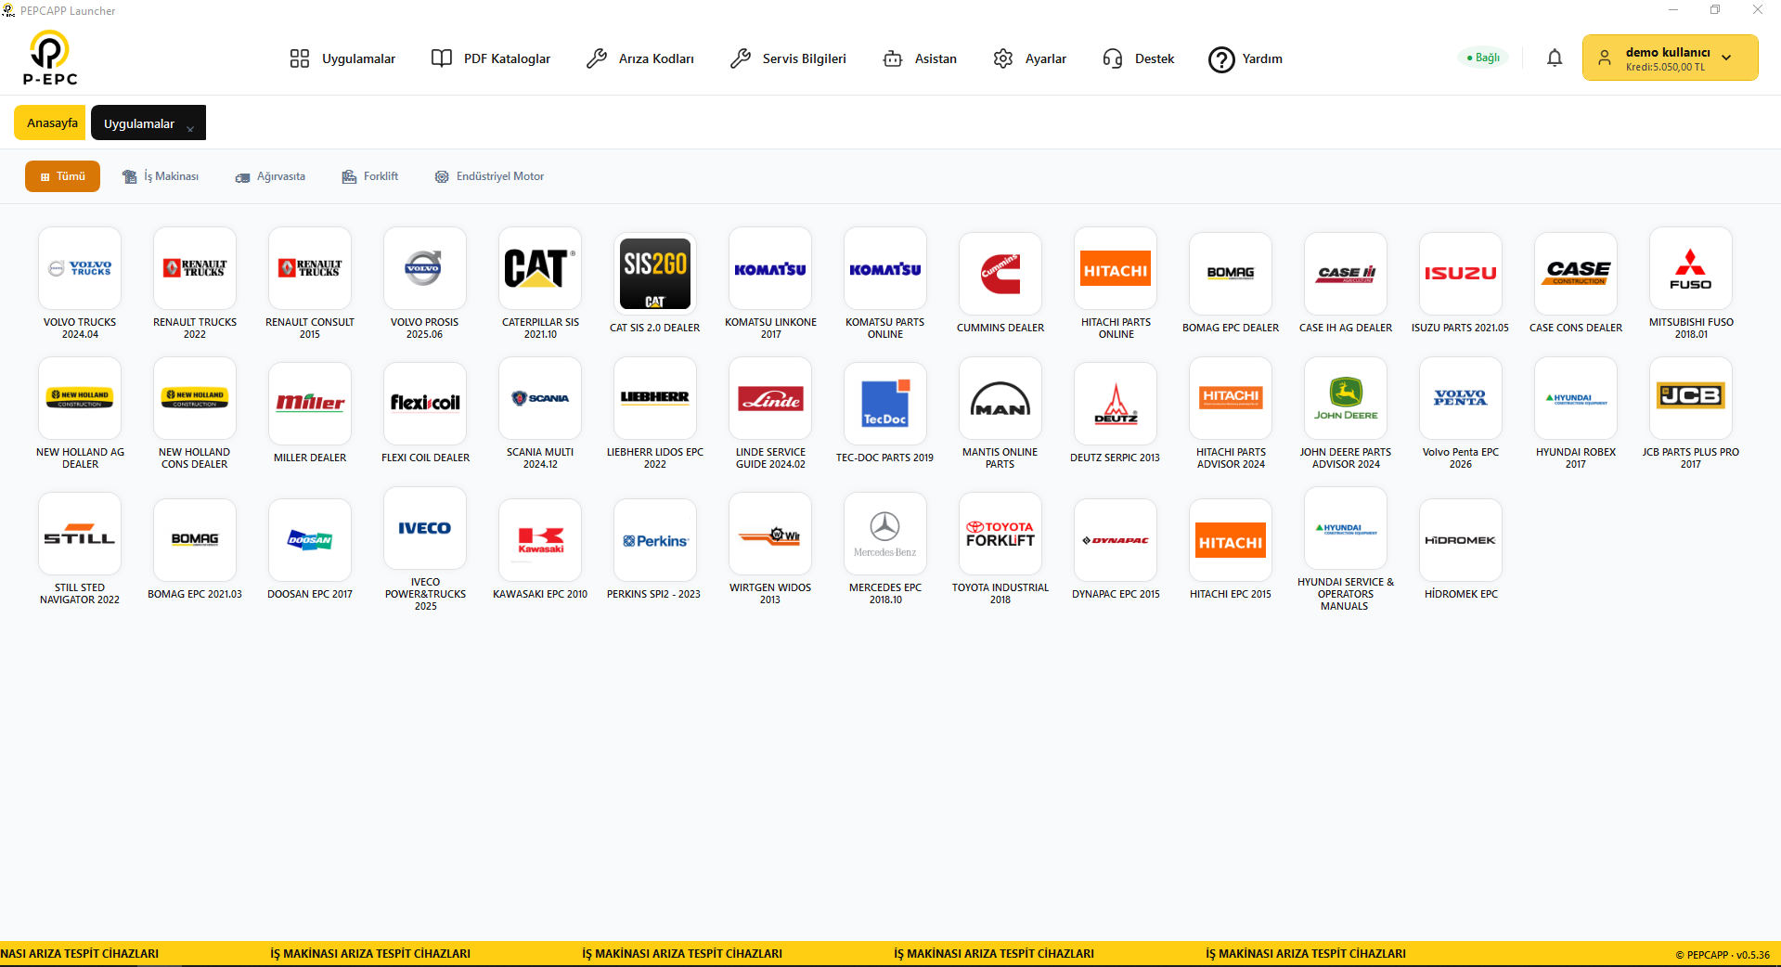1781x967 pixels.
Task: Open the Volvo Prosis 2025.06 icon
Action: point(425,268)
